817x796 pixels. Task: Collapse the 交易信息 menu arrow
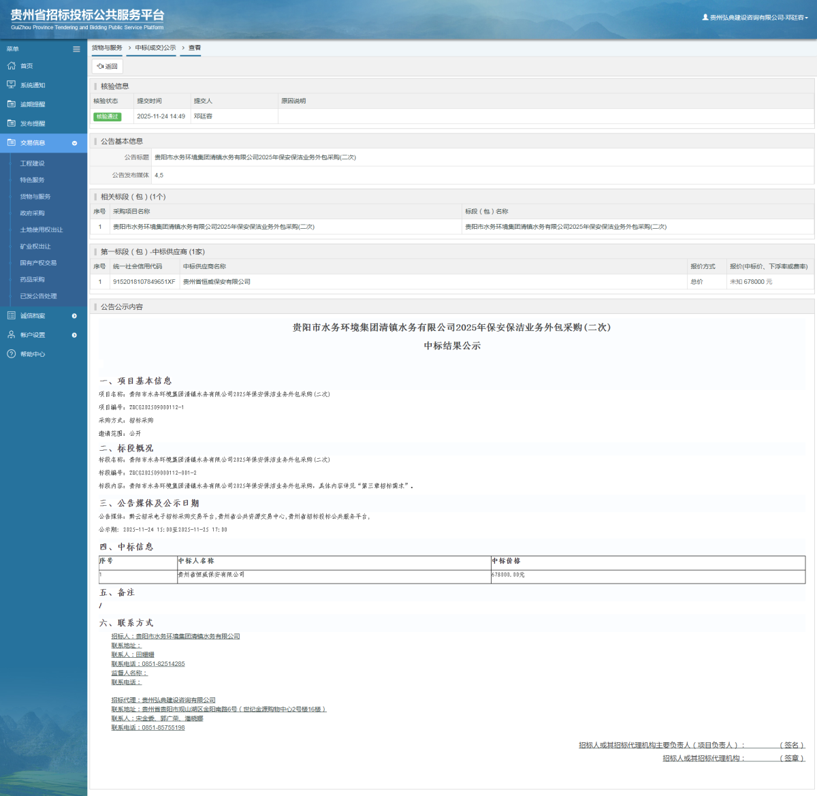point(74,143)
